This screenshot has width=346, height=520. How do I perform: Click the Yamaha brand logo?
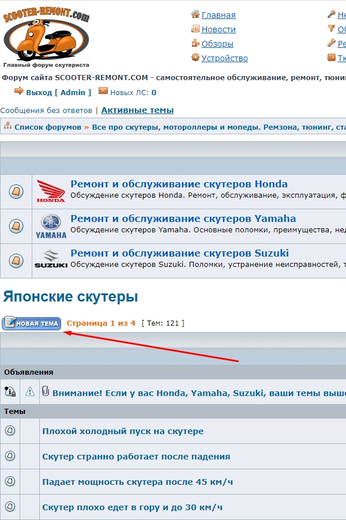pyautogui.click(x=51, y=226)
